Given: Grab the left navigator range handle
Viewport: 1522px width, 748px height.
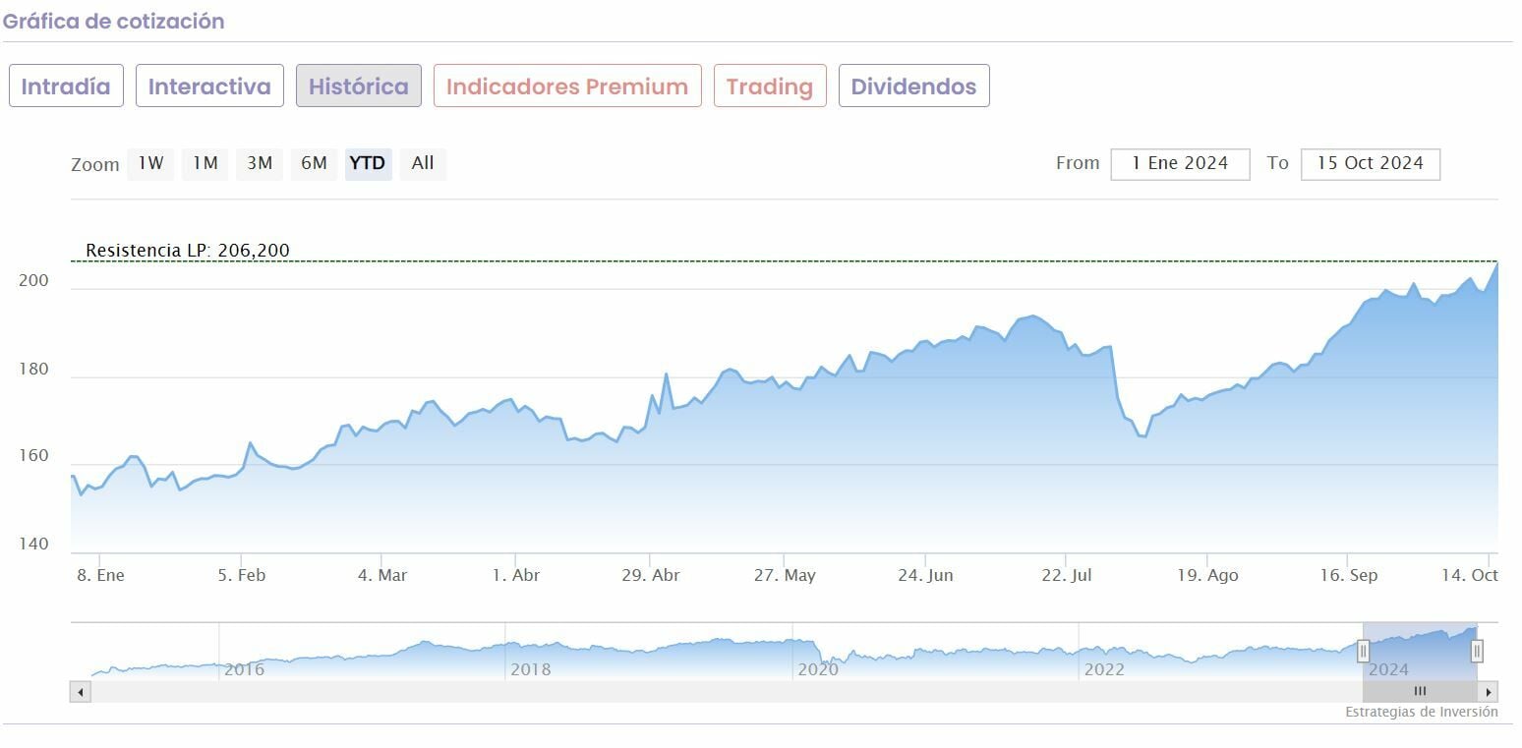Looking at the screenshot, I should (x=1364, y=651).
